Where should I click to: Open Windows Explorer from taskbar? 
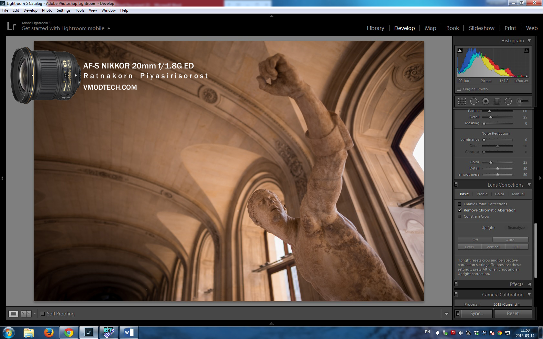(x=29, y=332)
